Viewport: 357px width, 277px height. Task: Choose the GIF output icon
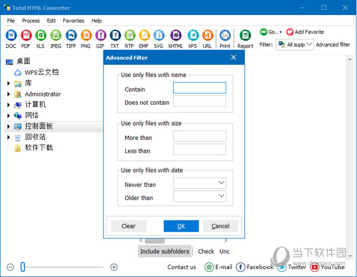[101, 35]
